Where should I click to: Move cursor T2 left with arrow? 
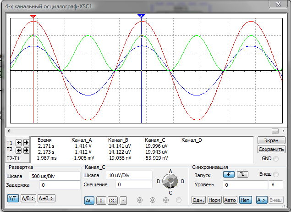click(x=19, y=150)
